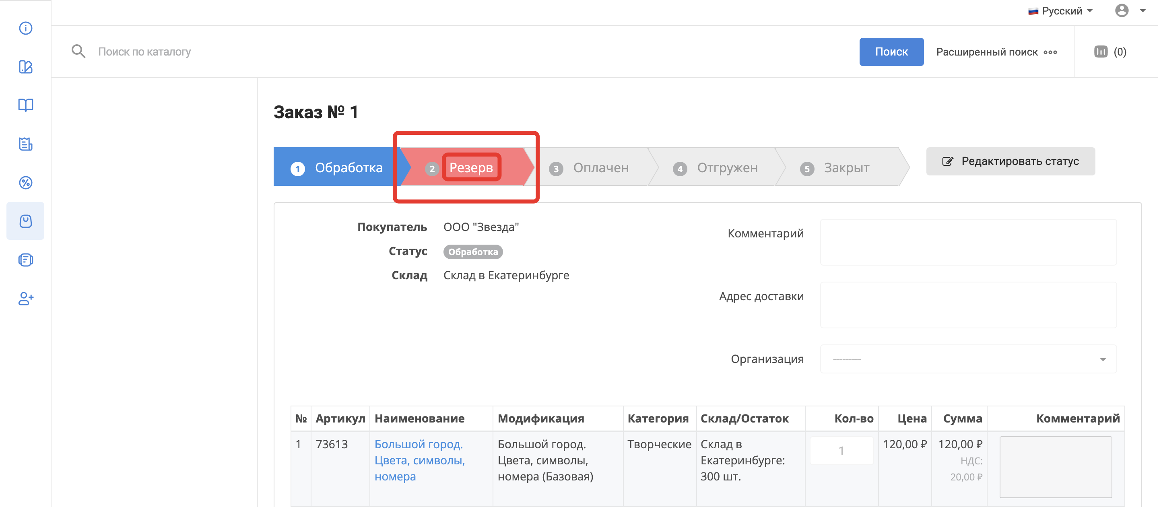1159x507 pixels.
Task: Click the magnifier search icon
Action: point(78,51)
